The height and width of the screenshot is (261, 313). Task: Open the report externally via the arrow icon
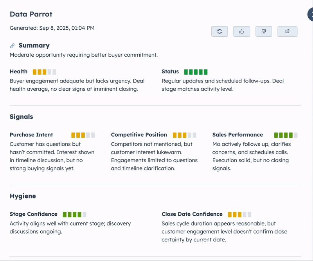click(x=287, y=31)
